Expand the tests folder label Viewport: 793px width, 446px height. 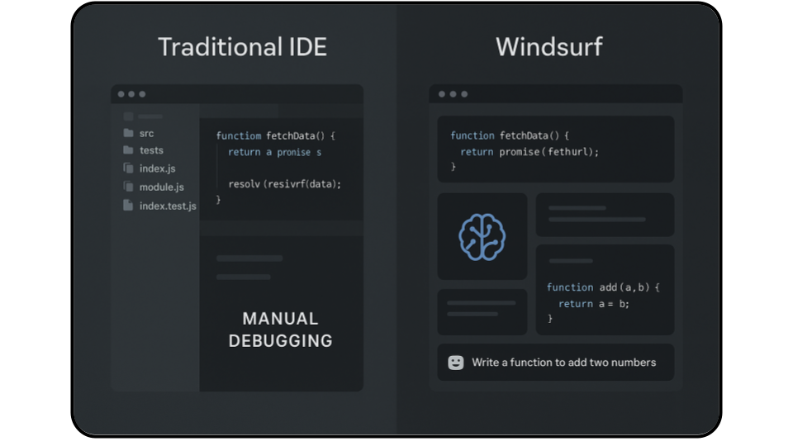point(151,150)
